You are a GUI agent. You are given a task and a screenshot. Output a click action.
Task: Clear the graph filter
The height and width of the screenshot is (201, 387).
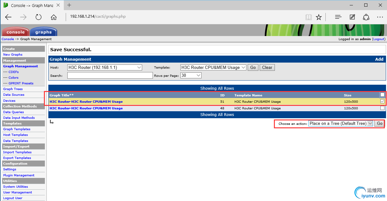[x=267, y=67]
